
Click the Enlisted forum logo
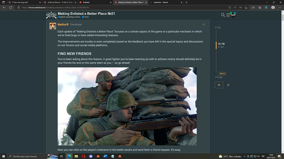pyautogui.click(x=51, y=15)
